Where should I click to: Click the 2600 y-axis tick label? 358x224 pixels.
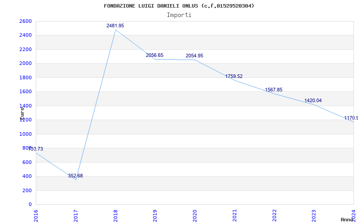click(x=26, y=21)
